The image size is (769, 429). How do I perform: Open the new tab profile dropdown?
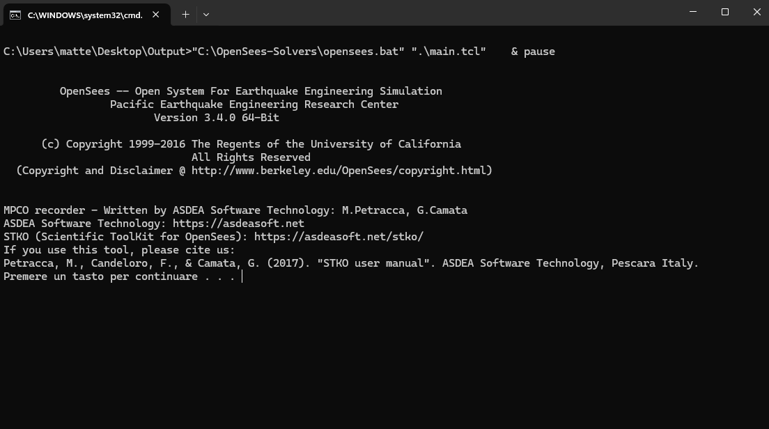206,15
